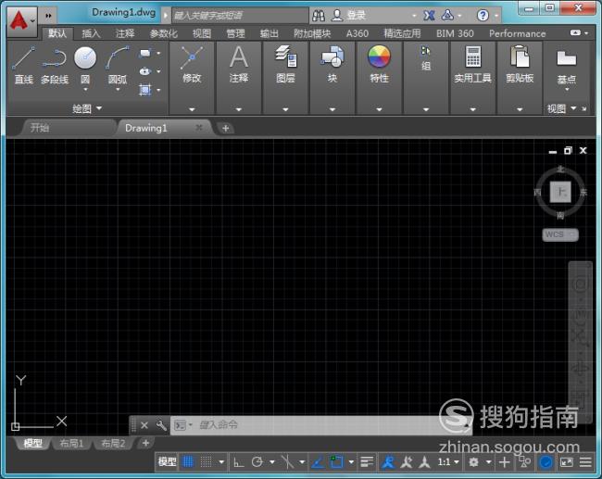Toggle 2D object snap in status bar
The height and width of the screenshot is (479, 602).
tap(337, 461)
